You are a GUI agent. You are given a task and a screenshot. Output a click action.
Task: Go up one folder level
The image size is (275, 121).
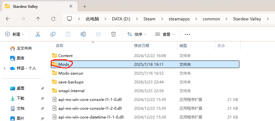tap(38, 19)
